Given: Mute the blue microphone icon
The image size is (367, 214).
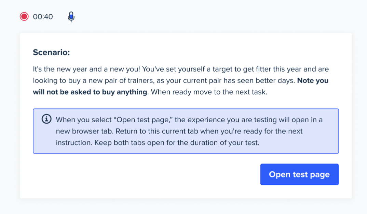Looking at the screenshot, I should click(x=71, y=17).
